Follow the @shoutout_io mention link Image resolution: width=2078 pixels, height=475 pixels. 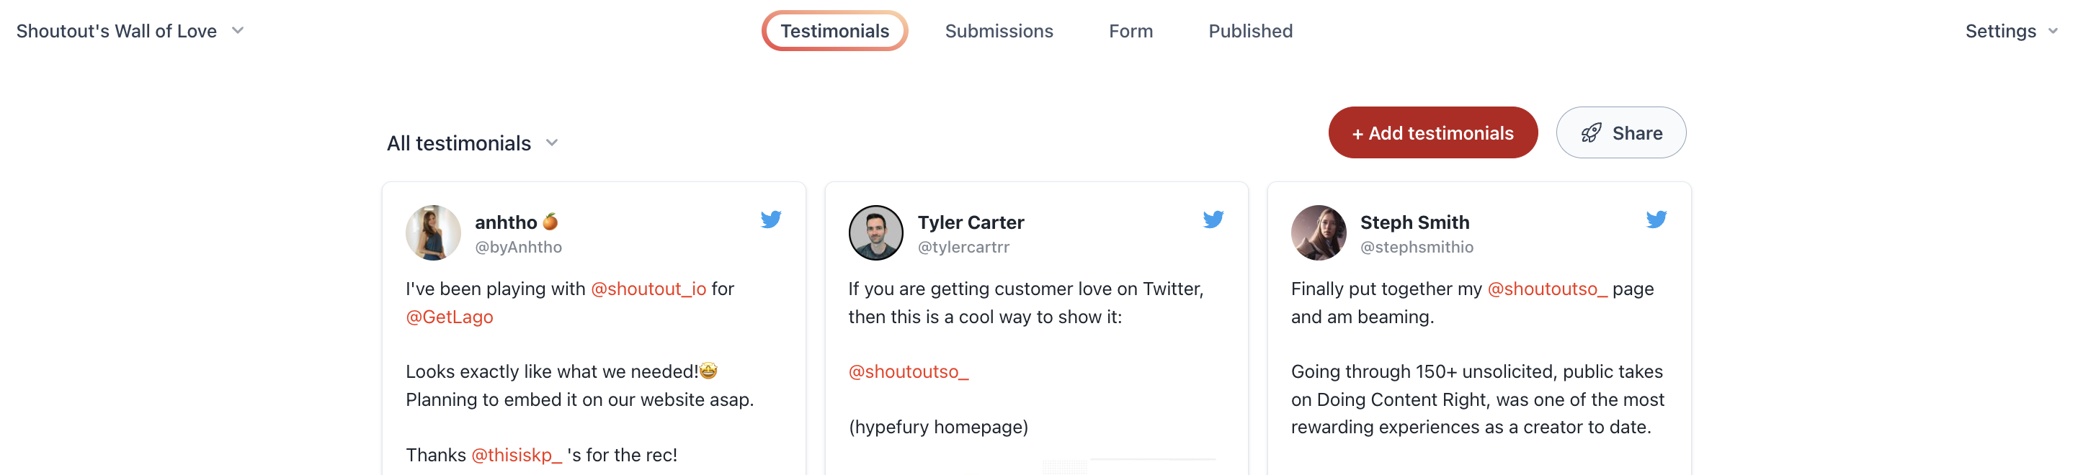pos(648,289)
